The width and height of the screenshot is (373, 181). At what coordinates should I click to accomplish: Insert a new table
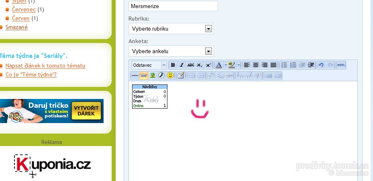(x=181, y=76)
